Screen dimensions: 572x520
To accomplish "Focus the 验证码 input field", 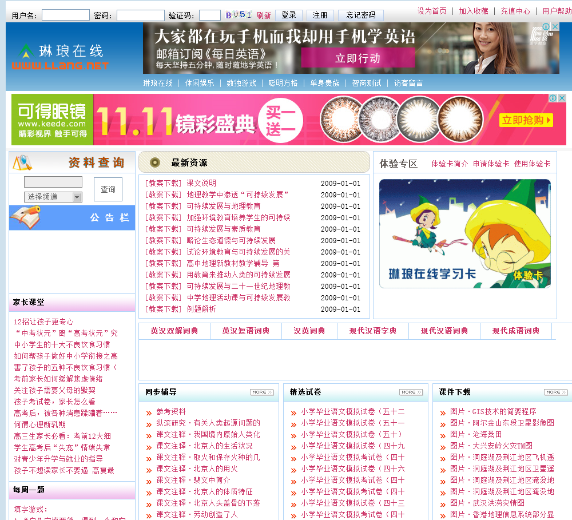I will (x=210, y=15).
